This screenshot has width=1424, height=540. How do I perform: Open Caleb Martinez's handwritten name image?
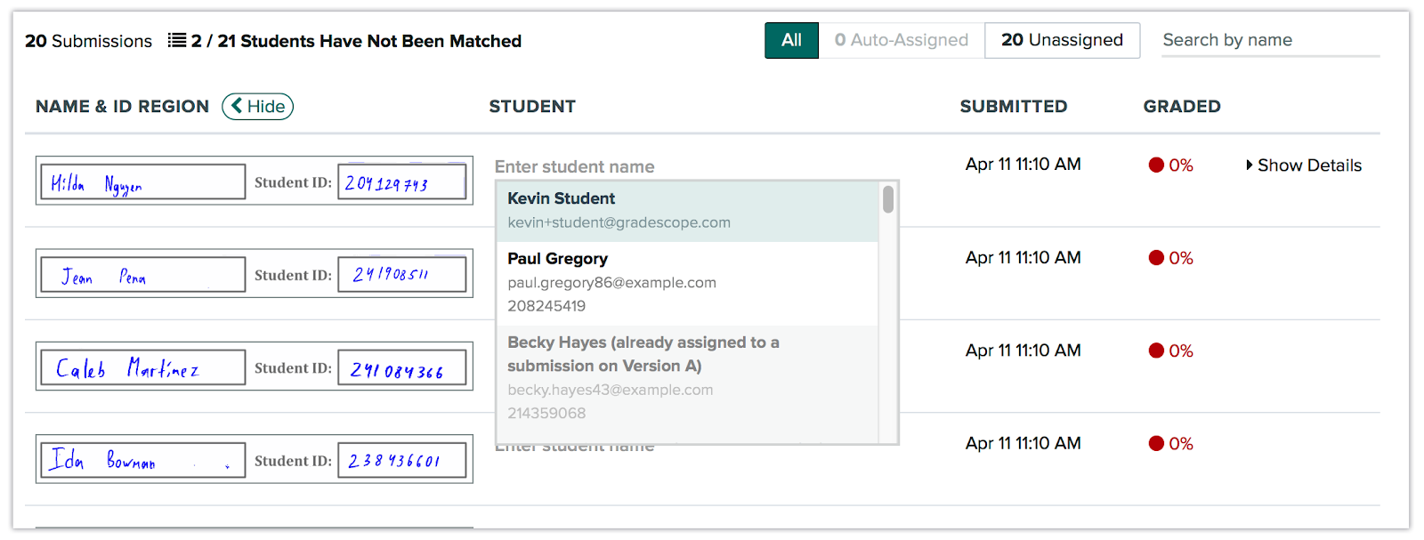(x=143, y=367)
